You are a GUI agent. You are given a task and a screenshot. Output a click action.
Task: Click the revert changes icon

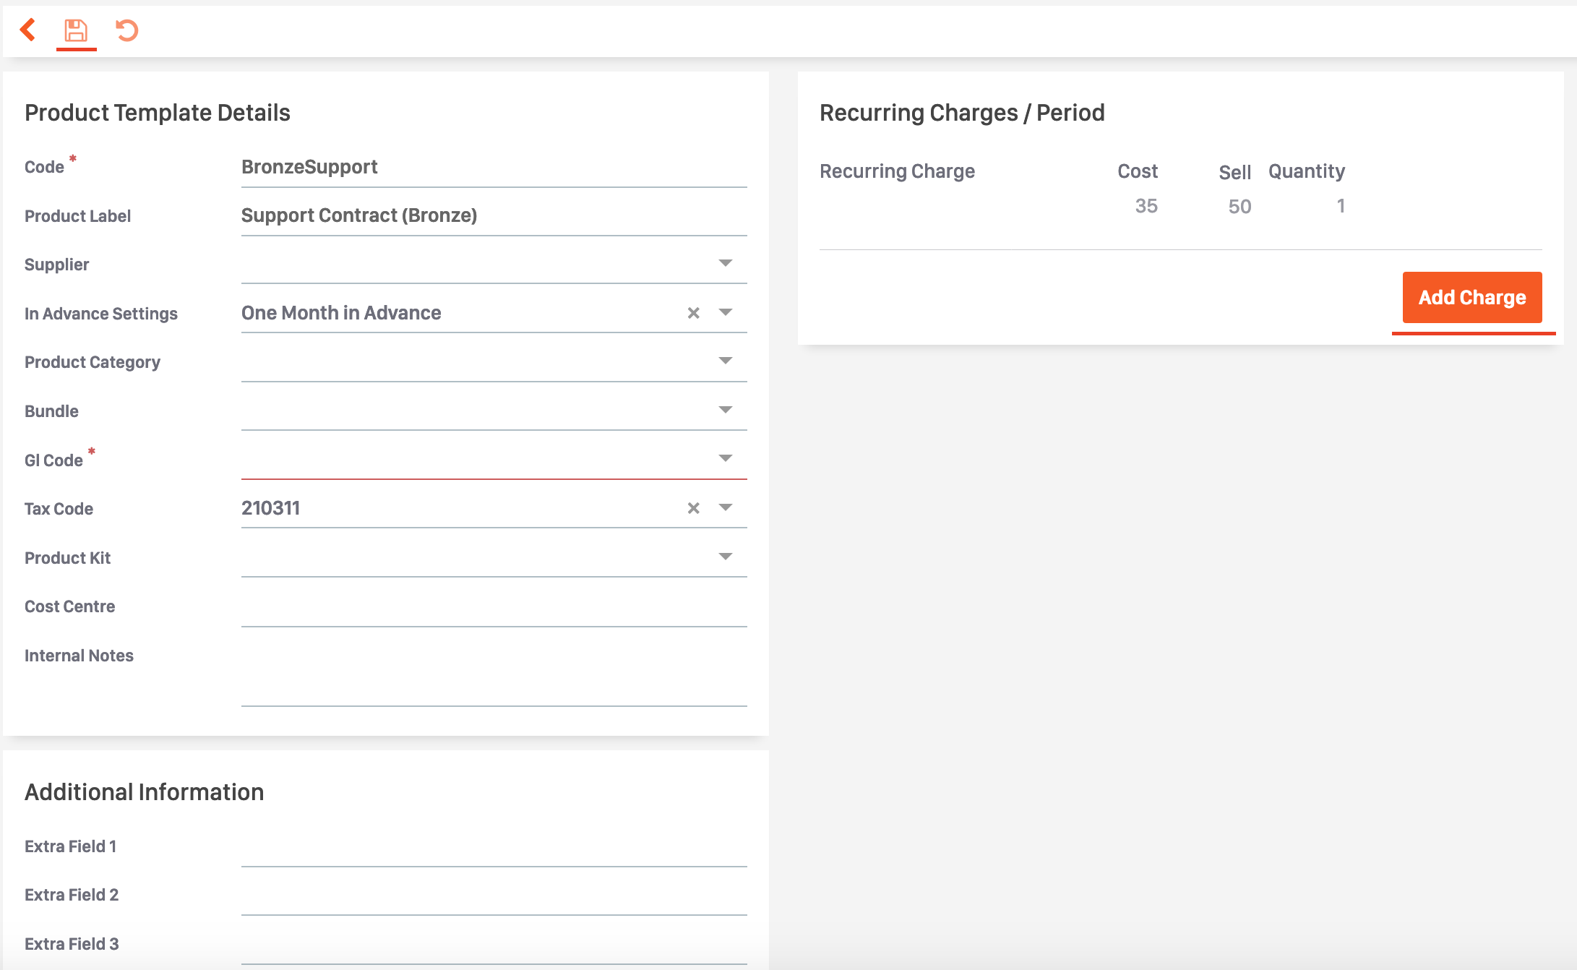point(127,31)
